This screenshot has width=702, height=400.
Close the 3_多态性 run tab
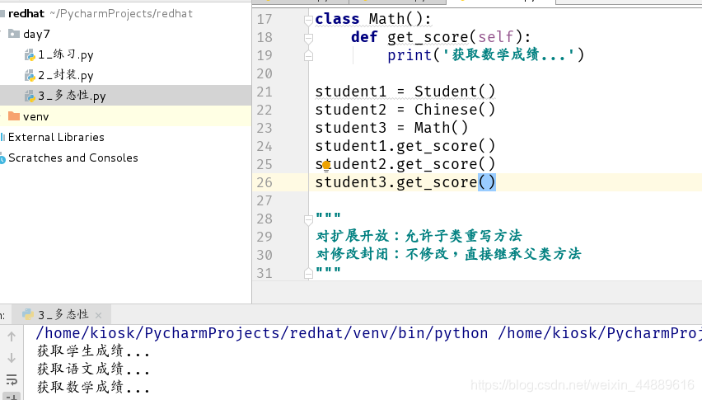99,315
